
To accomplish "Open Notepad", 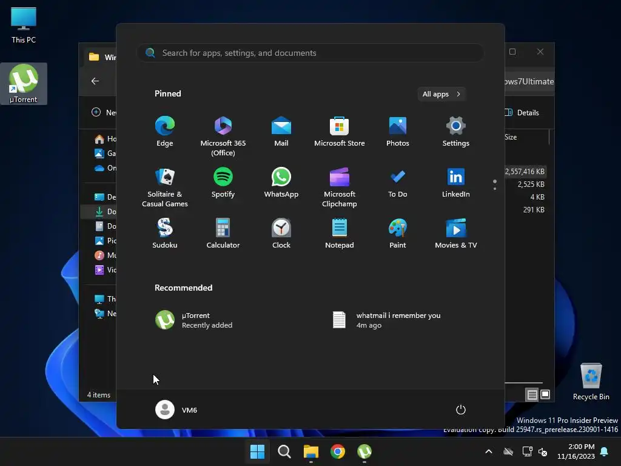I will pyautogui.click(x=340, y=234).
